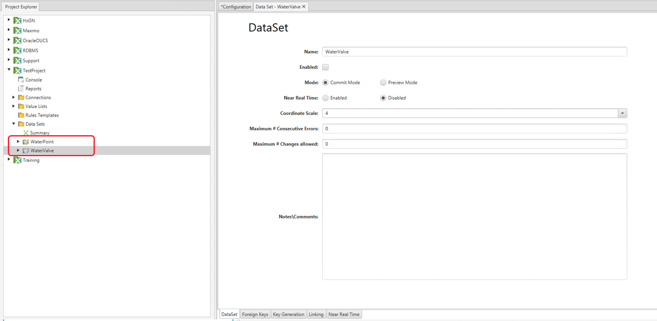Screen dimensions: 657x321
Task: Open the Linking tab
Action: 316,314
